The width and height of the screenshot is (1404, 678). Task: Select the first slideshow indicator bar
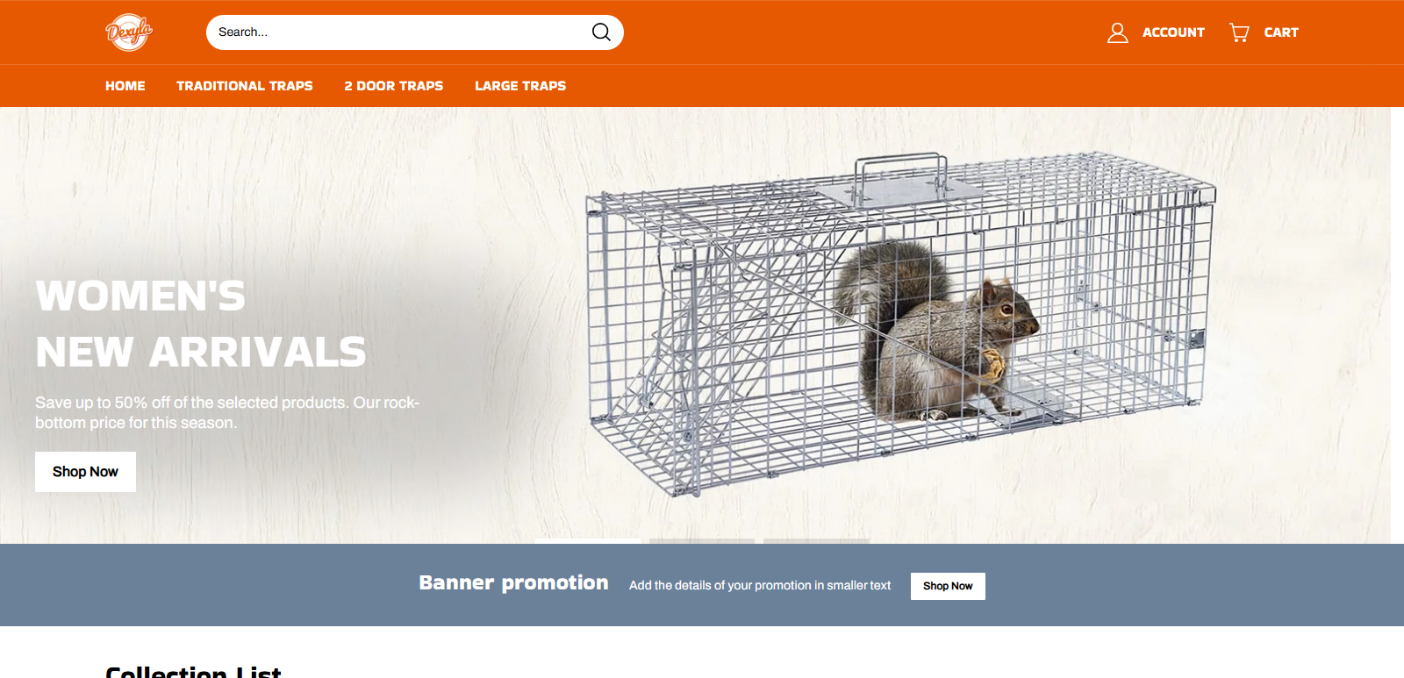(588, 541)
